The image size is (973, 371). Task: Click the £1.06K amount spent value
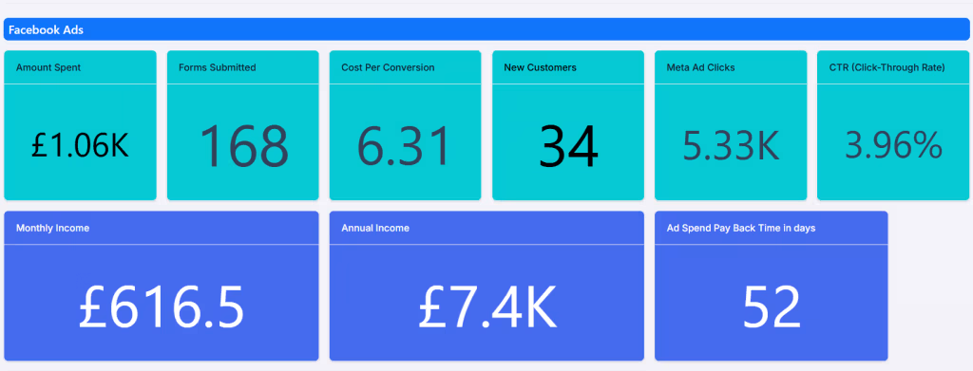(x=80, y=146)
